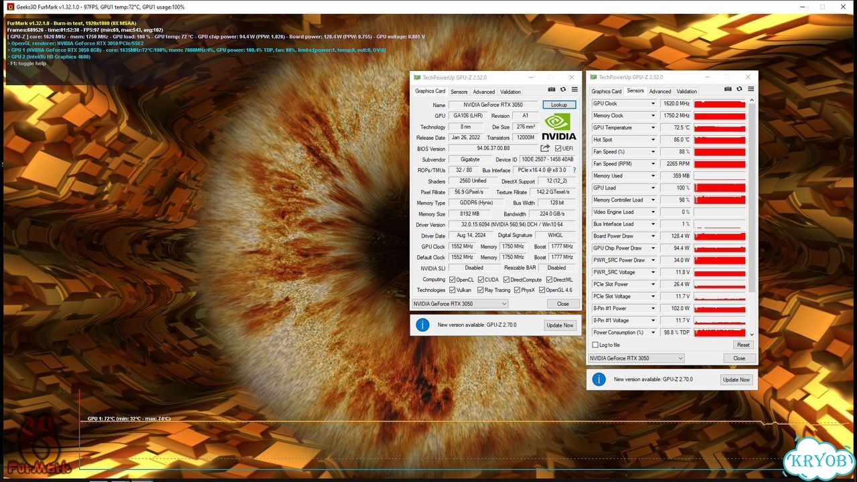Click the refresh icon in GPU-Z card info window
Image resolution: width=857 pixels, height=482 pixels.
[563, 90]
